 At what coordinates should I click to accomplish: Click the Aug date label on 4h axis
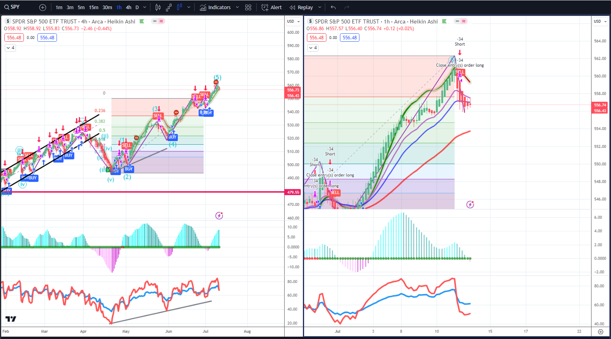247,331
